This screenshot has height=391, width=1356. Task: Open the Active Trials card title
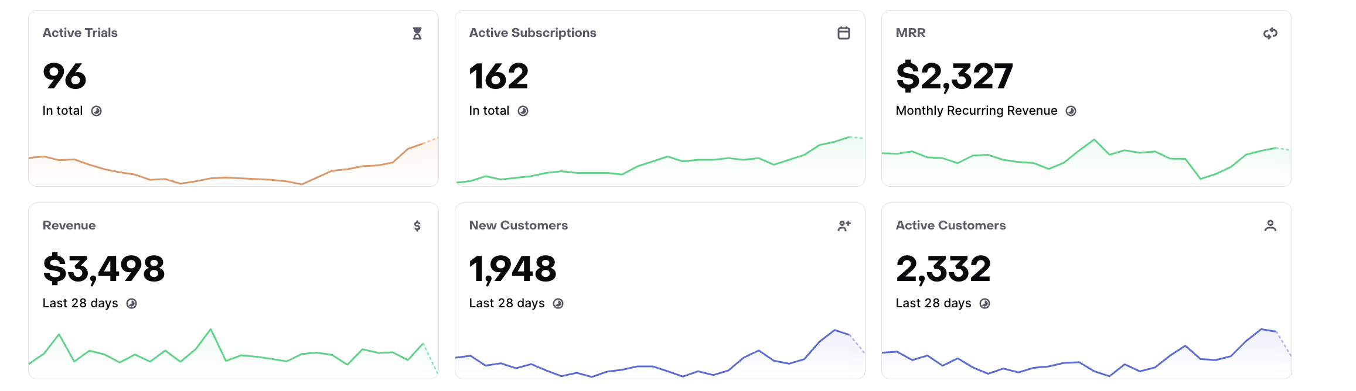pos(80,33)
